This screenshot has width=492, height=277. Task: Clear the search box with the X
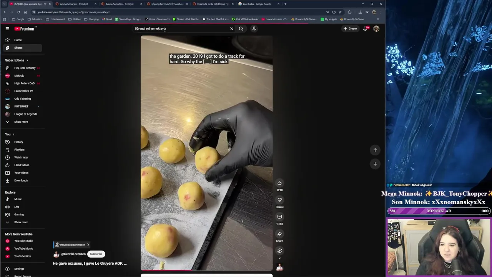232,28
